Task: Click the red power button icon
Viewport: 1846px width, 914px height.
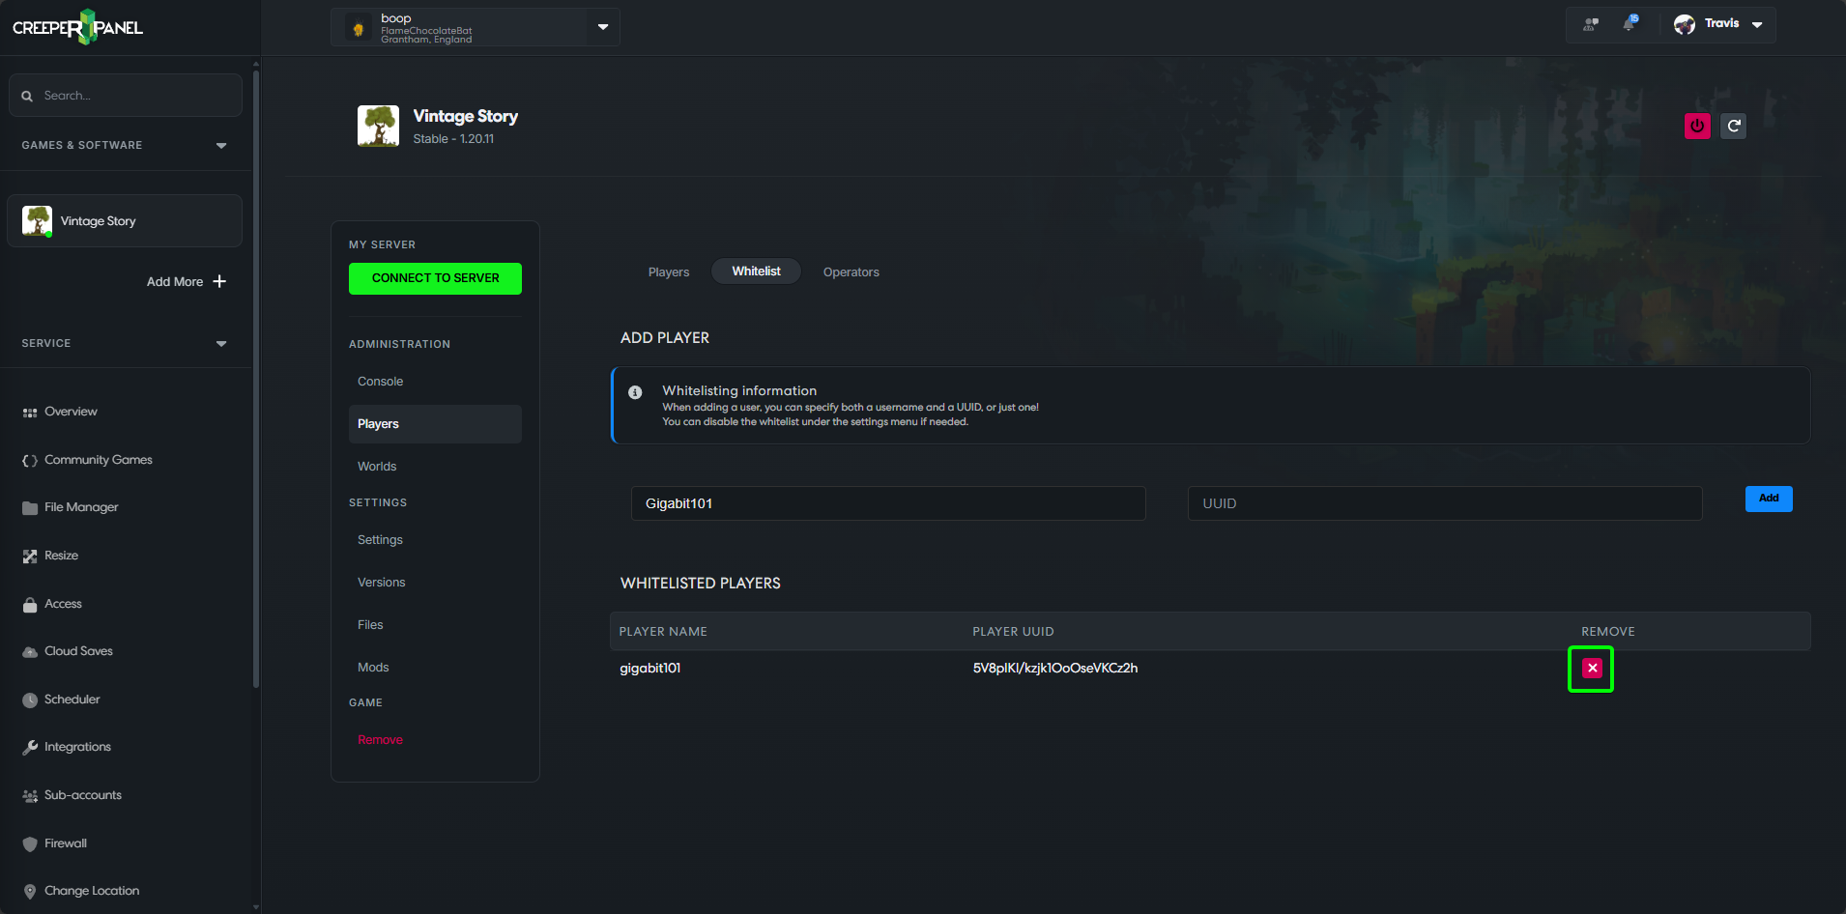Action: (1697, 126)
